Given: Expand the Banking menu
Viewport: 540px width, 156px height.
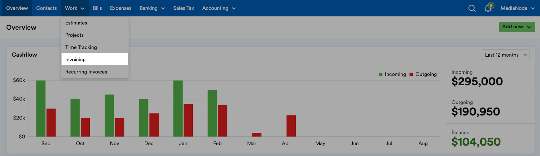Looking at the screenshot, I should (152, 8).
